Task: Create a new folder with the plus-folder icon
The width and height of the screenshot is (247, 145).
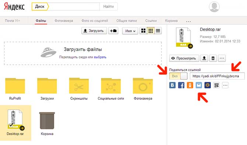Action: (x=113, y=31)
